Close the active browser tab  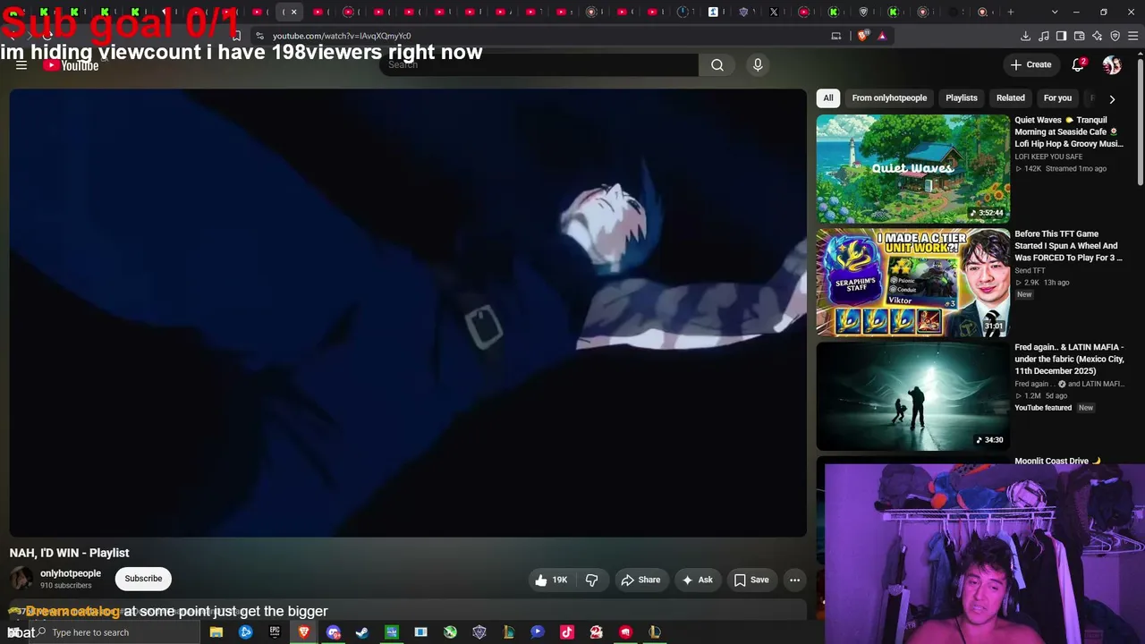tap(293, 12)
